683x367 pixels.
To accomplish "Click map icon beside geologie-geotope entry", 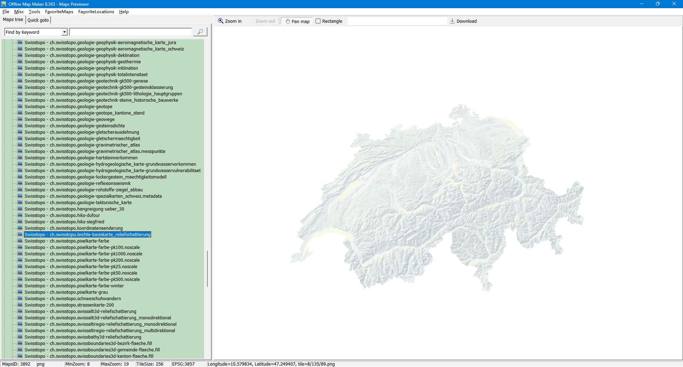I will (x=20, y=107).
